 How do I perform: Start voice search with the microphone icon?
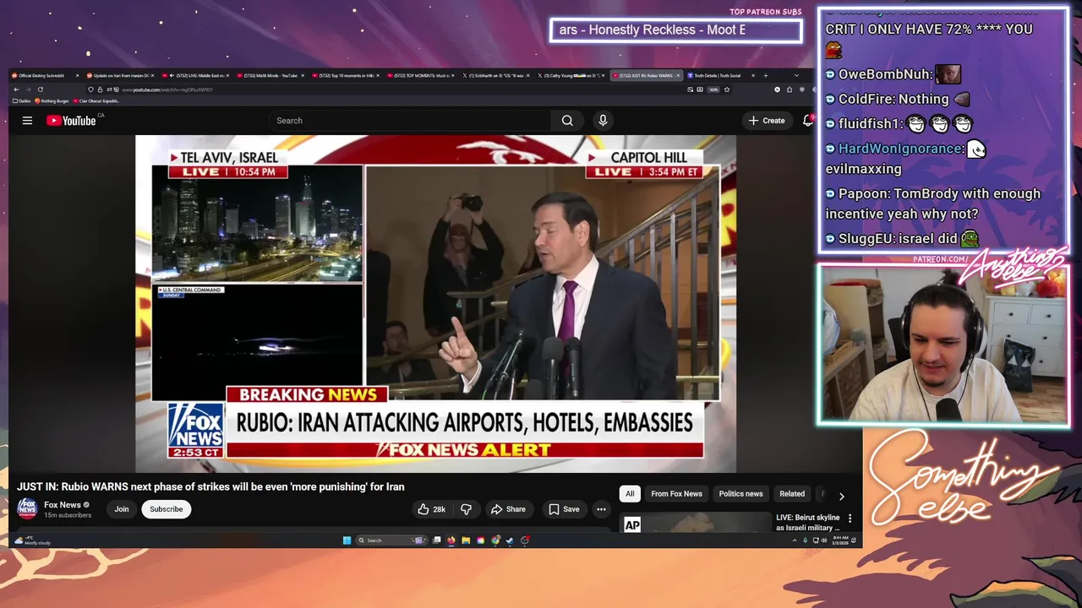coord(603,121)
